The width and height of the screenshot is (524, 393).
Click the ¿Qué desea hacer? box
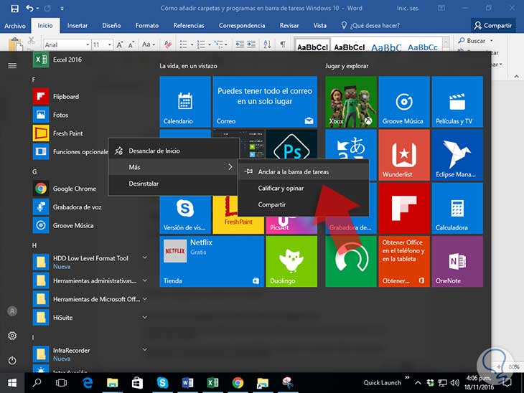[370, 26]
